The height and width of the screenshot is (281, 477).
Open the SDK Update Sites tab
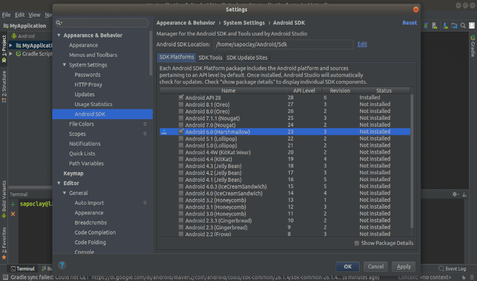pos(246,57)
